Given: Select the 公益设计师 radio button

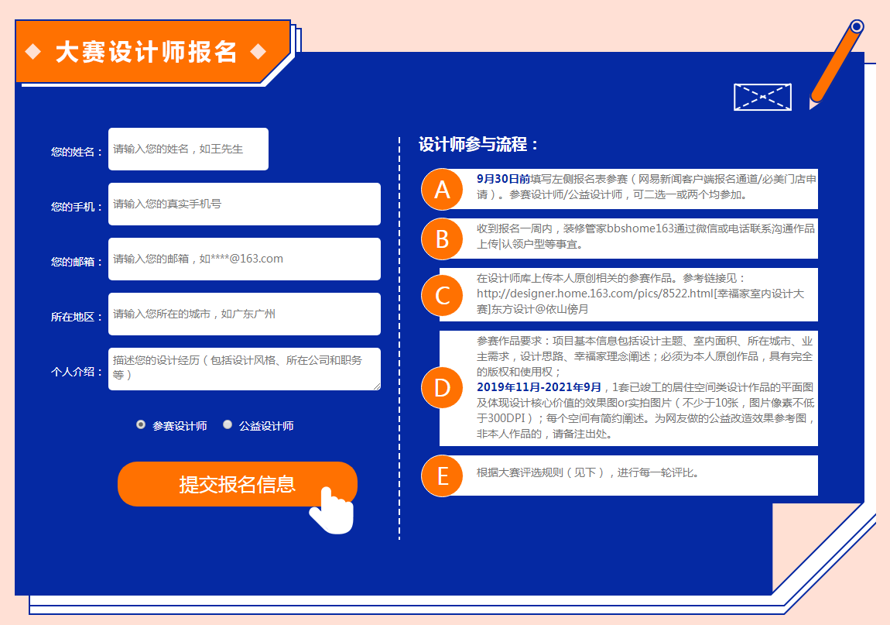Looking at the screenshot, I should 227,424.
